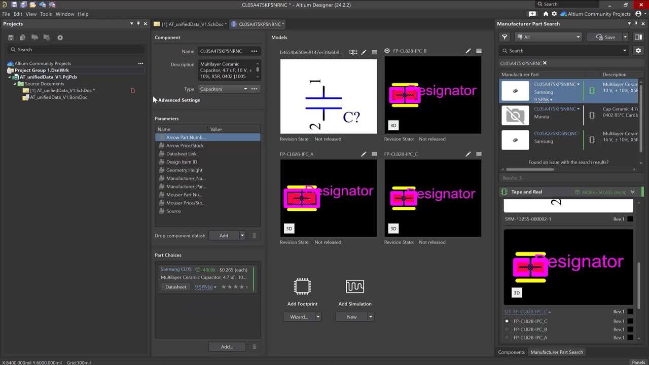Screen dimensions: 649x365
Task: Remove the CL05A475KP5NRNC search tag
Action: click(x=545, y=63)
